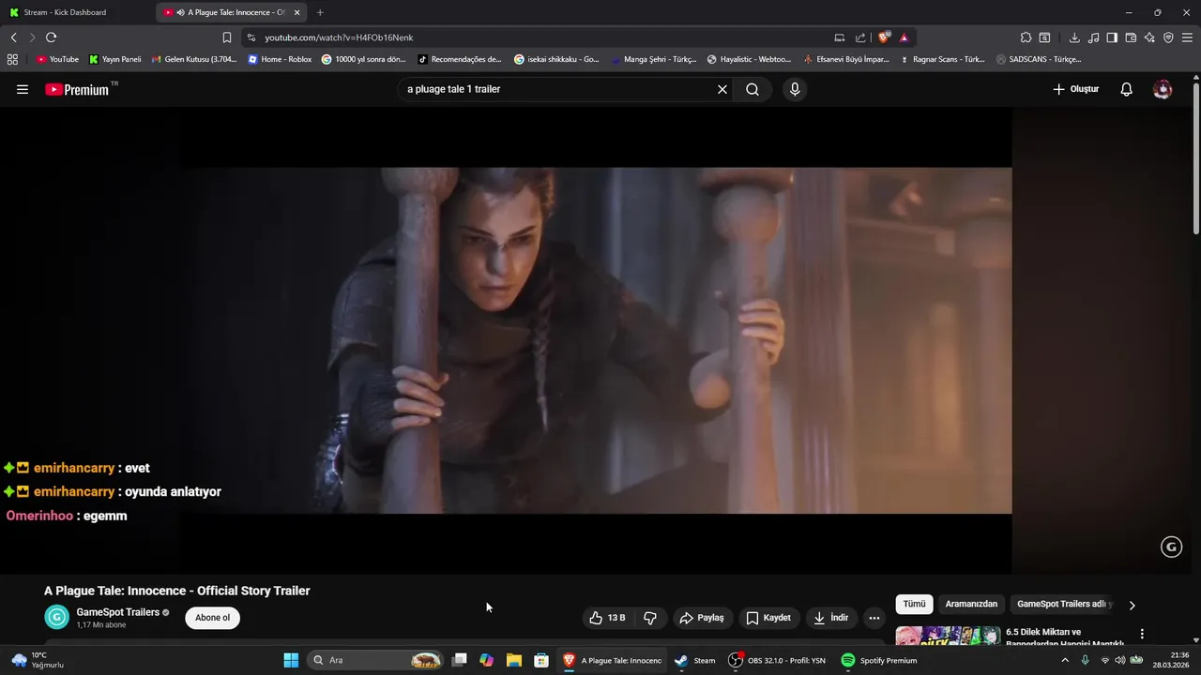
Task: Open the YouTube bookmark
Action: pos(57,59)
